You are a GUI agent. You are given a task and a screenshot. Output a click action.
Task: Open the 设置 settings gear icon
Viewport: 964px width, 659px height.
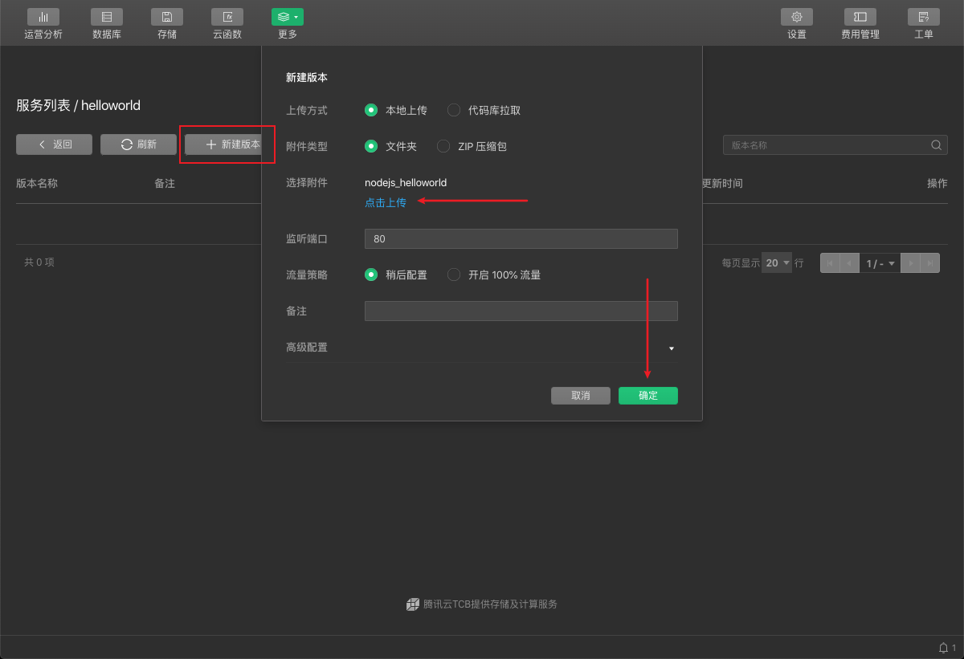797,17
